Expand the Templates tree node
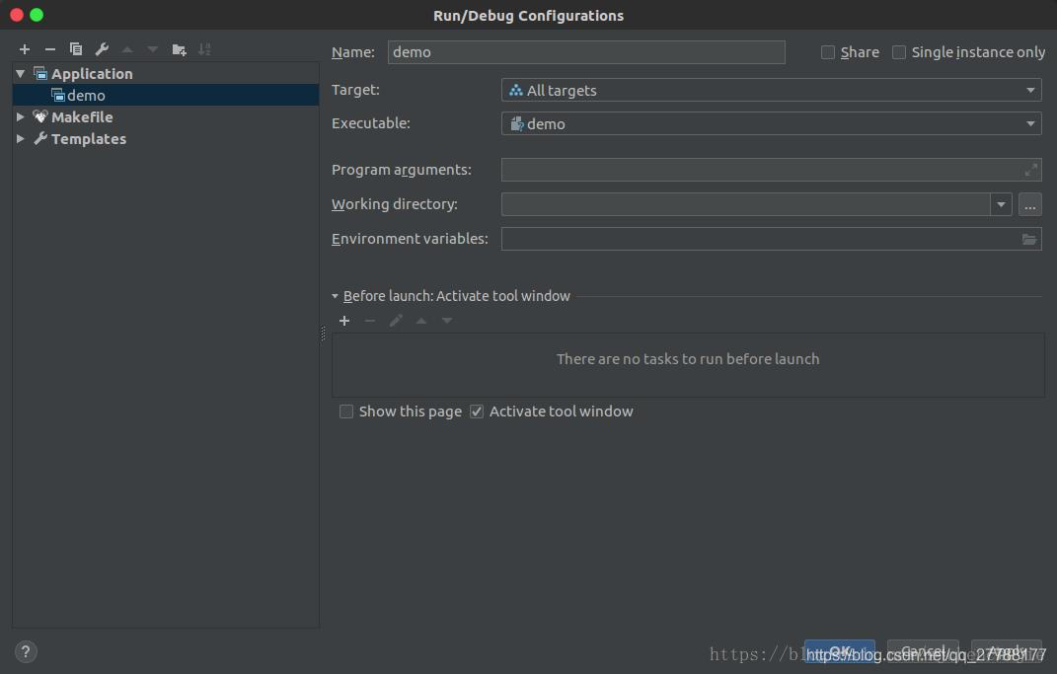1057x674 pixels. [20, 138]
